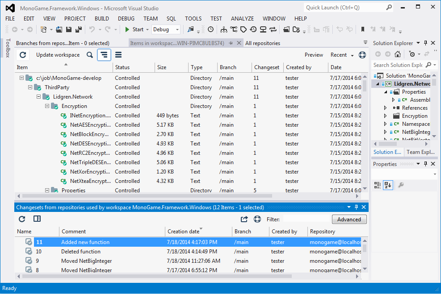This screenshot has width=441, height=294.
Task: Click the labels tag icon in toolbar
Action: point(244,29)
